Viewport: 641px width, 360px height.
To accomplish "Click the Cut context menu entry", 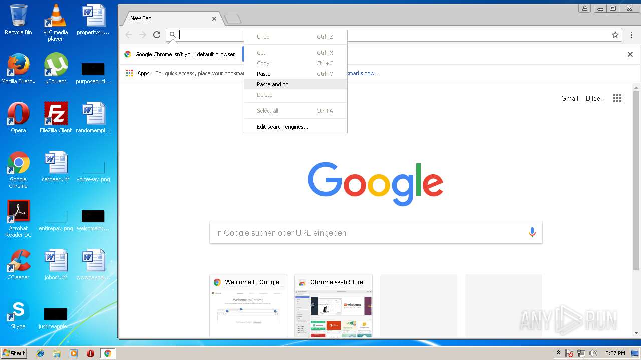I will (x=295, y=53).
